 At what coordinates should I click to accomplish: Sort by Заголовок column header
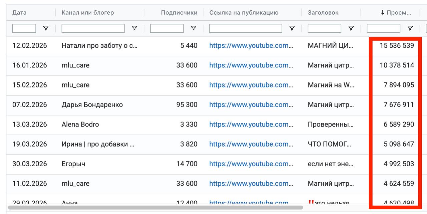point(323,13)
